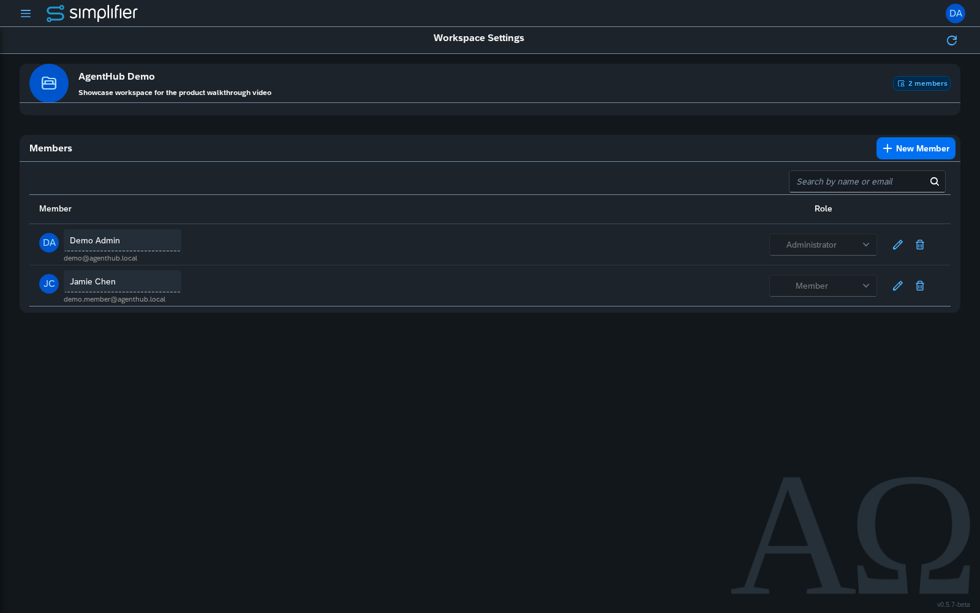This screenshot has height=613, width=980.
Task: Click the AgentHub Demo workspace folder icon
Action: pyautogui.click(x=49, y=83)
